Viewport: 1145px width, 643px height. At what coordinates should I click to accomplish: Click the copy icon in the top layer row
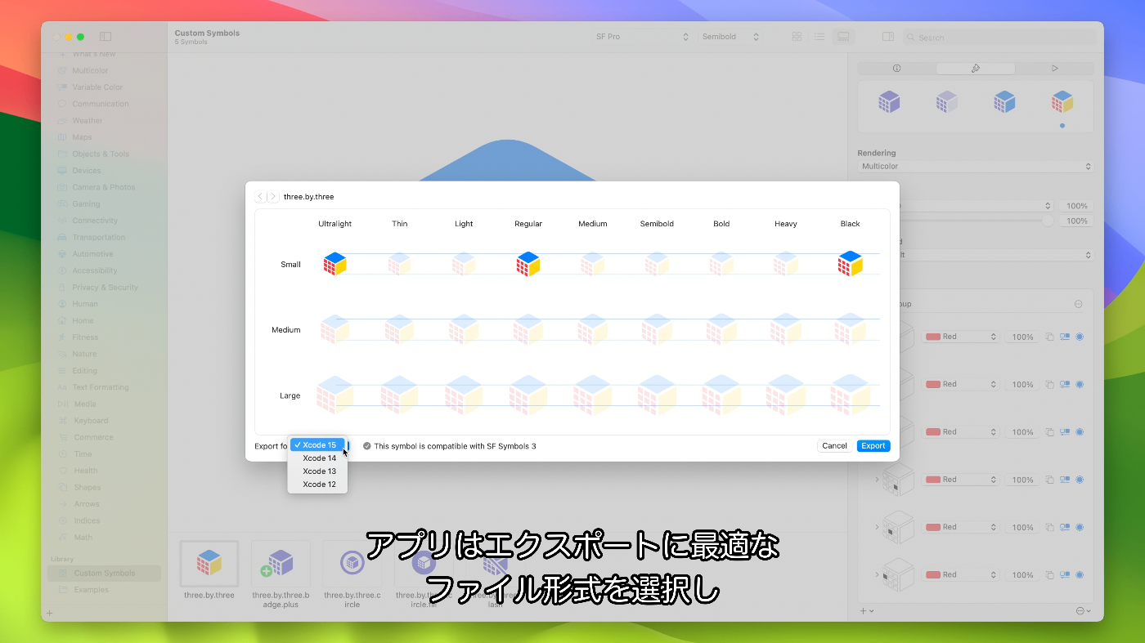click(x=1050, y=337)
